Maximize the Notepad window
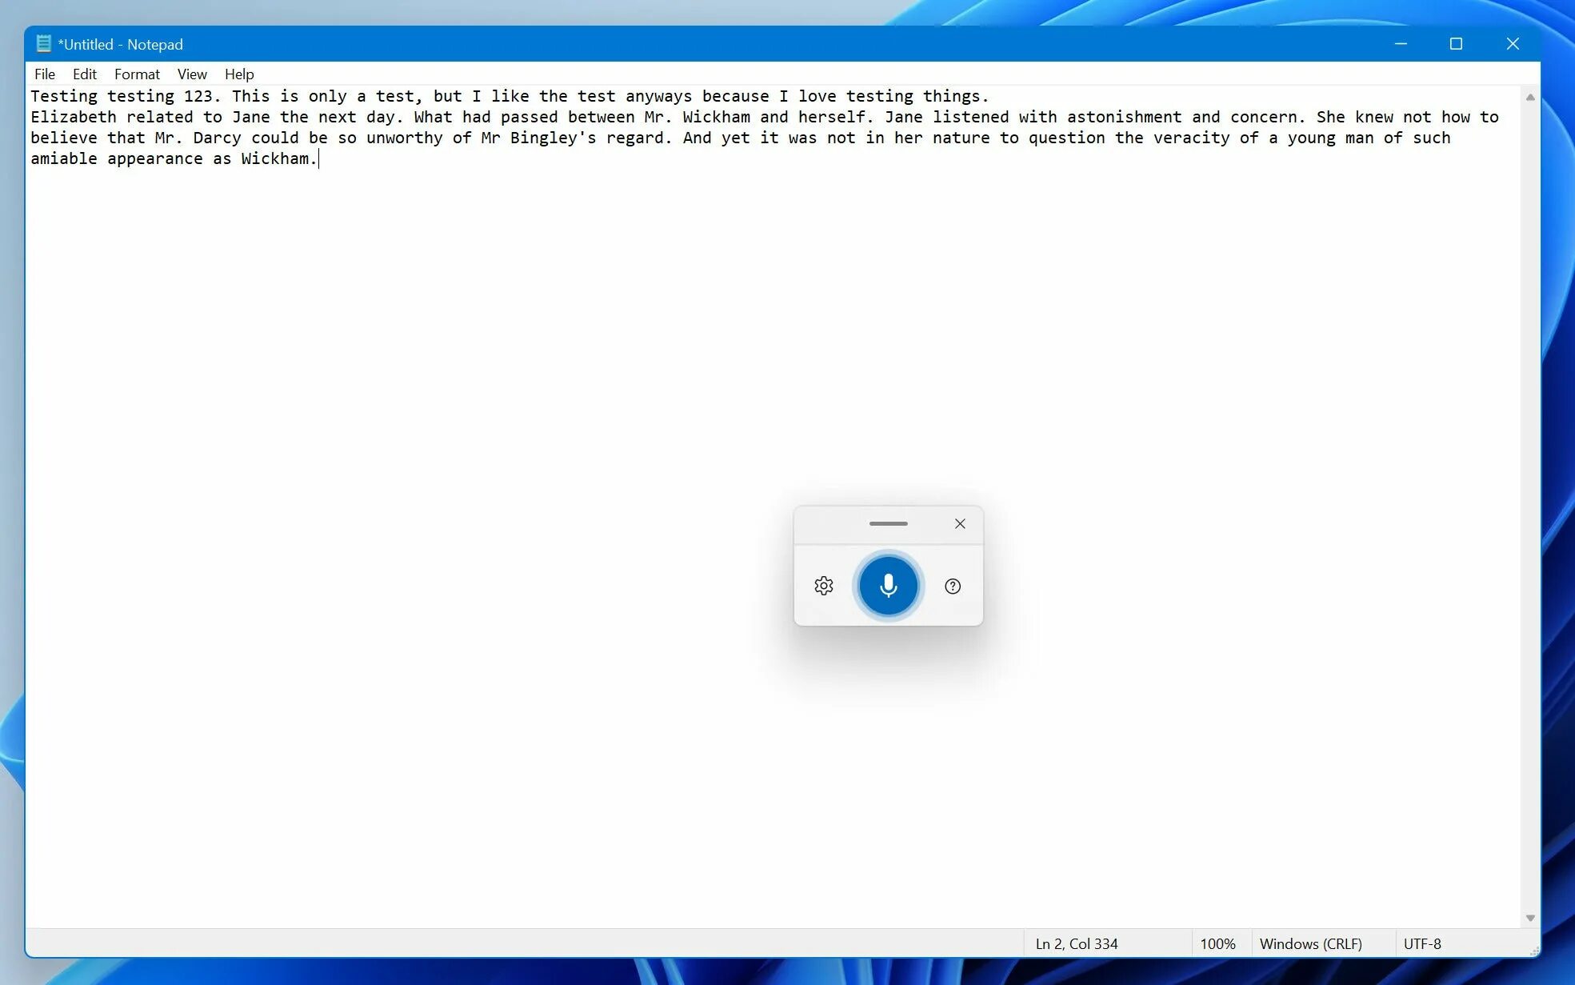 pyautogui.click(x=1456, y=44)
